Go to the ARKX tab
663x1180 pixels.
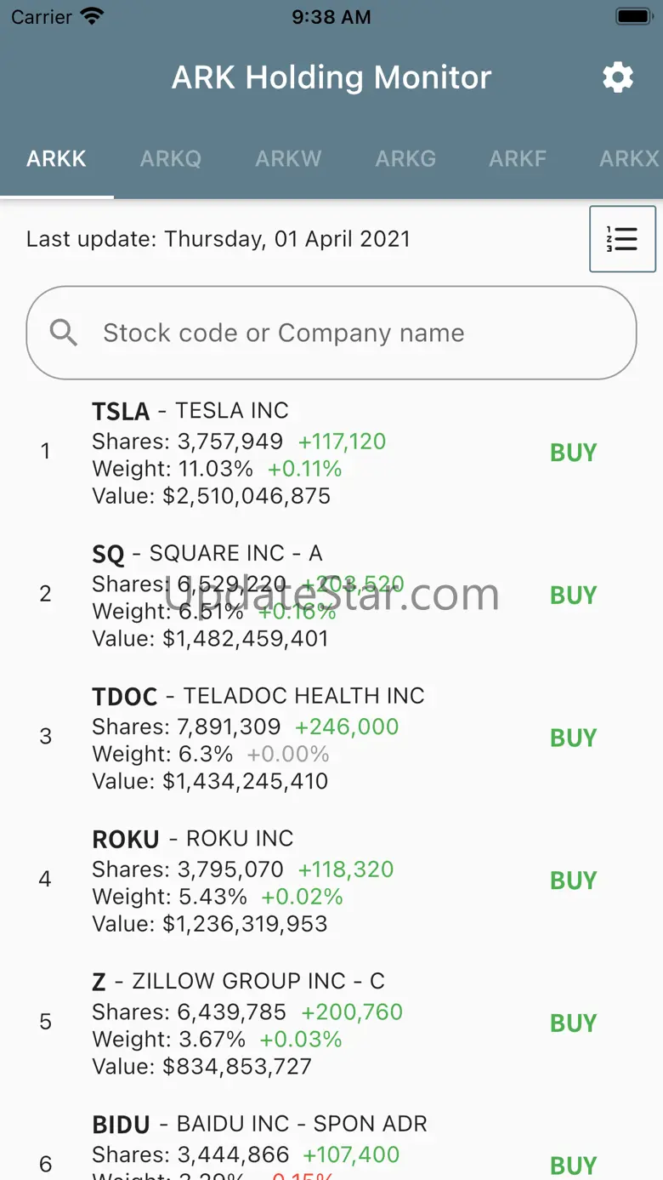[628, 159]
